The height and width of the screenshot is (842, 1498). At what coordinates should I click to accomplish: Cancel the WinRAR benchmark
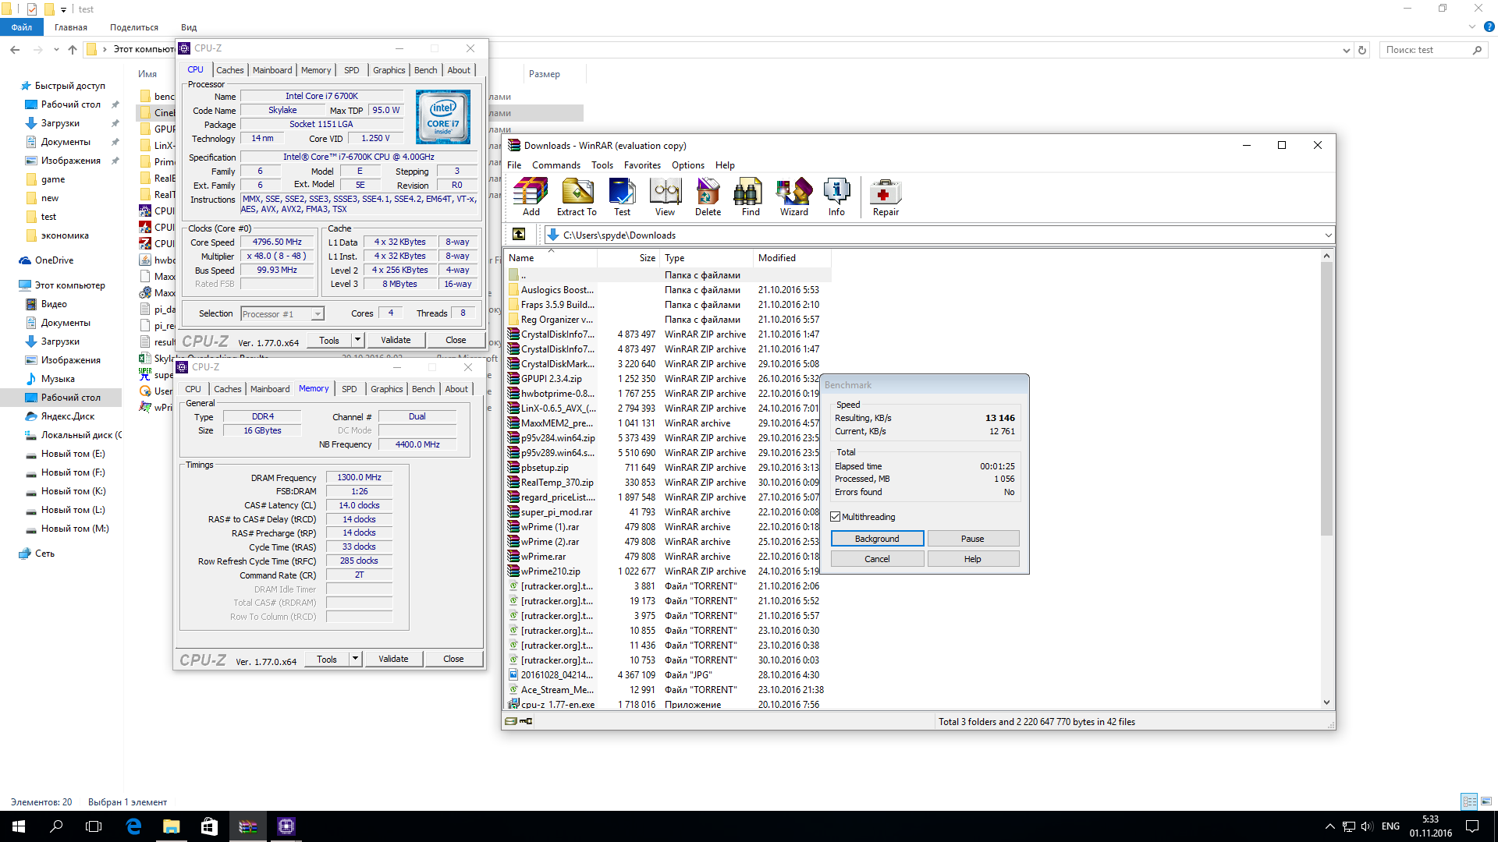click(877, 559)
